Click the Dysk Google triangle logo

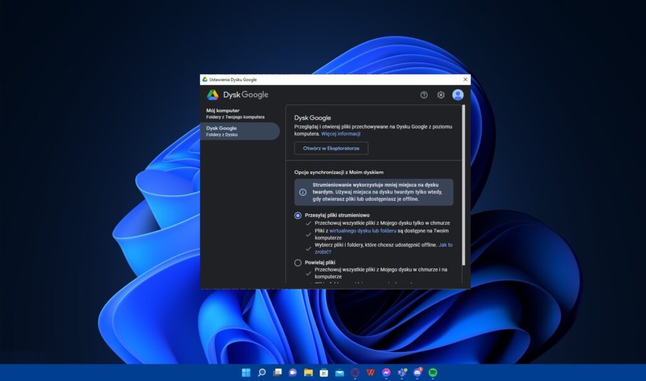(213, 94)
